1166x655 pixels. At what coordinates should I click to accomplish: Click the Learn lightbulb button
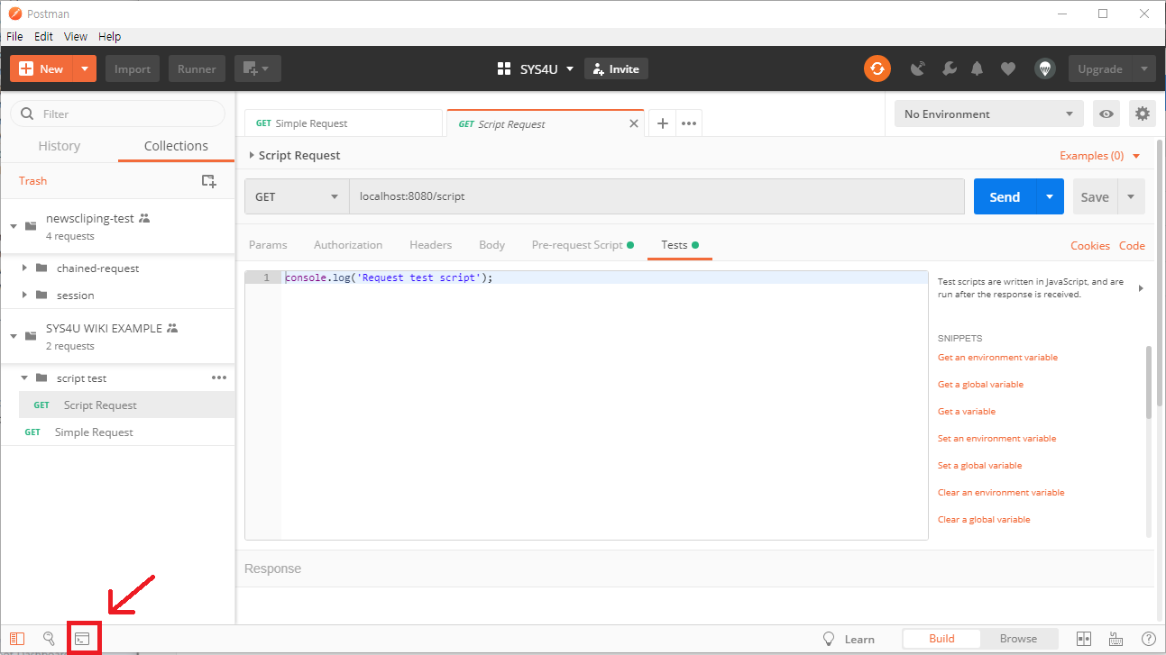(x=849, y=639)
